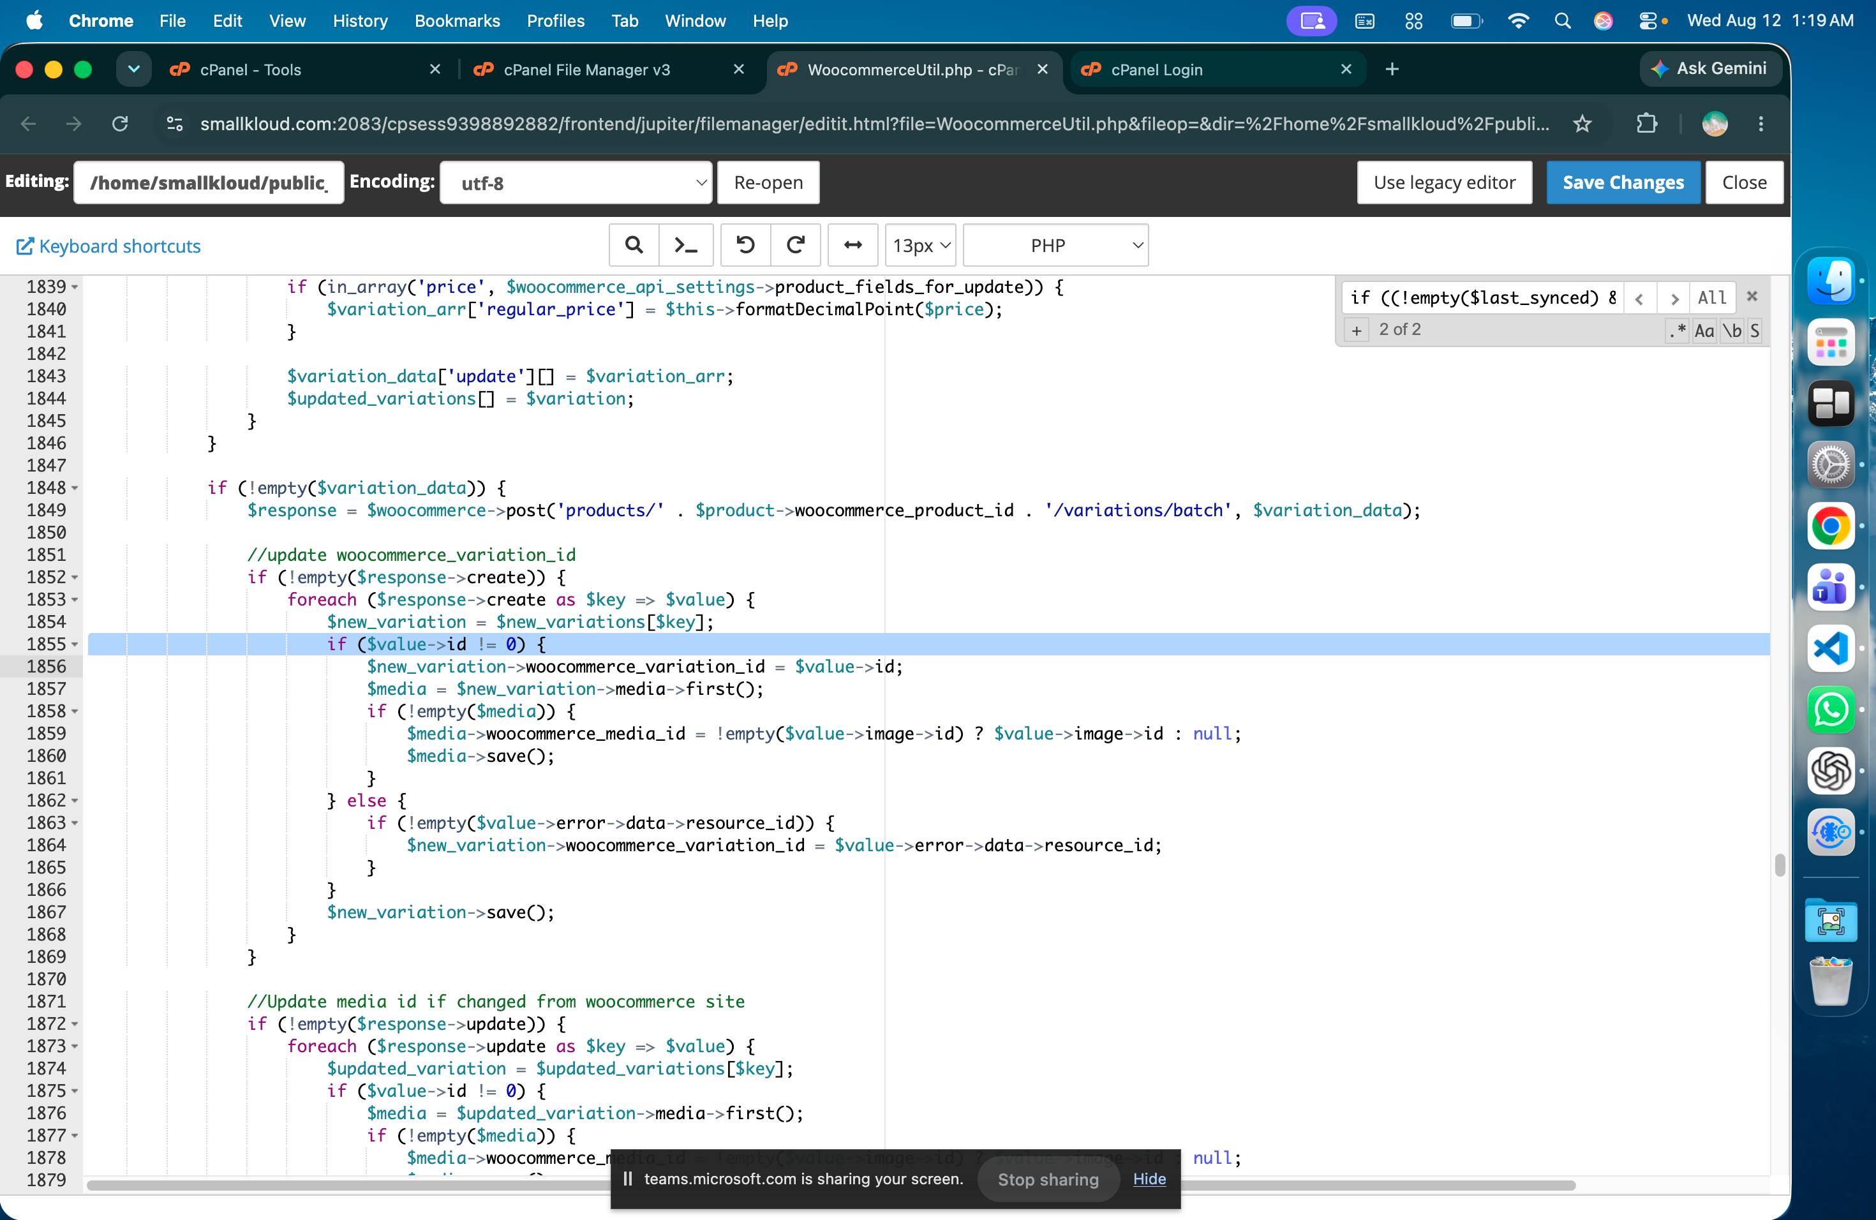Open the go-to-line command icon

click(686, 245)
